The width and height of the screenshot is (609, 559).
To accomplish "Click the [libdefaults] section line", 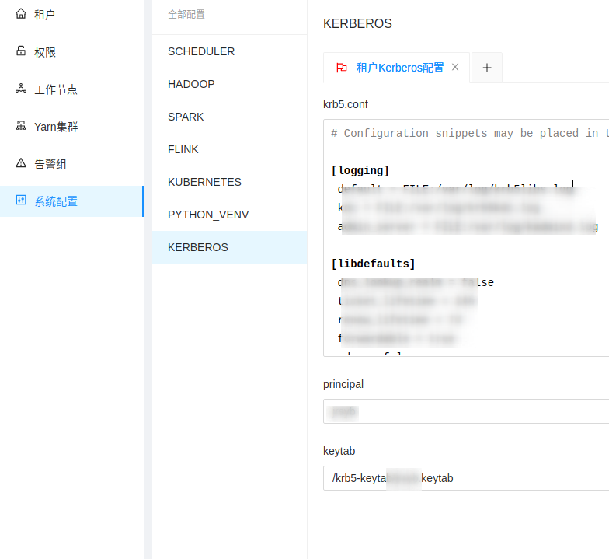I will click(373, 264).
